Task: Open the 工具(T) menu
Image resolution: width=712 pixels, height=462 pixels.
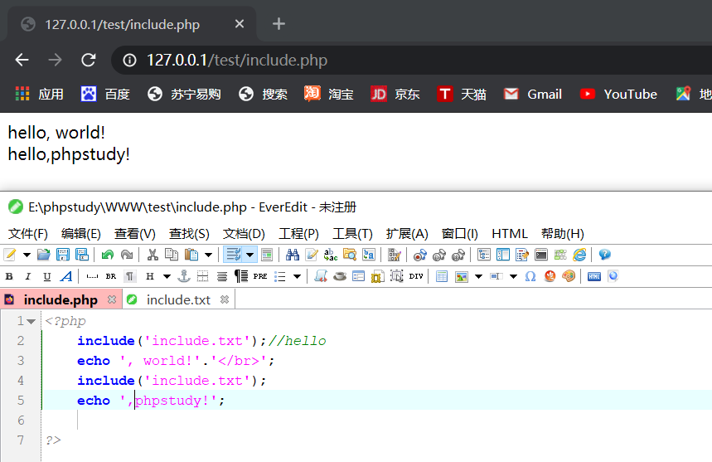Action: click(x=352, y=234)
